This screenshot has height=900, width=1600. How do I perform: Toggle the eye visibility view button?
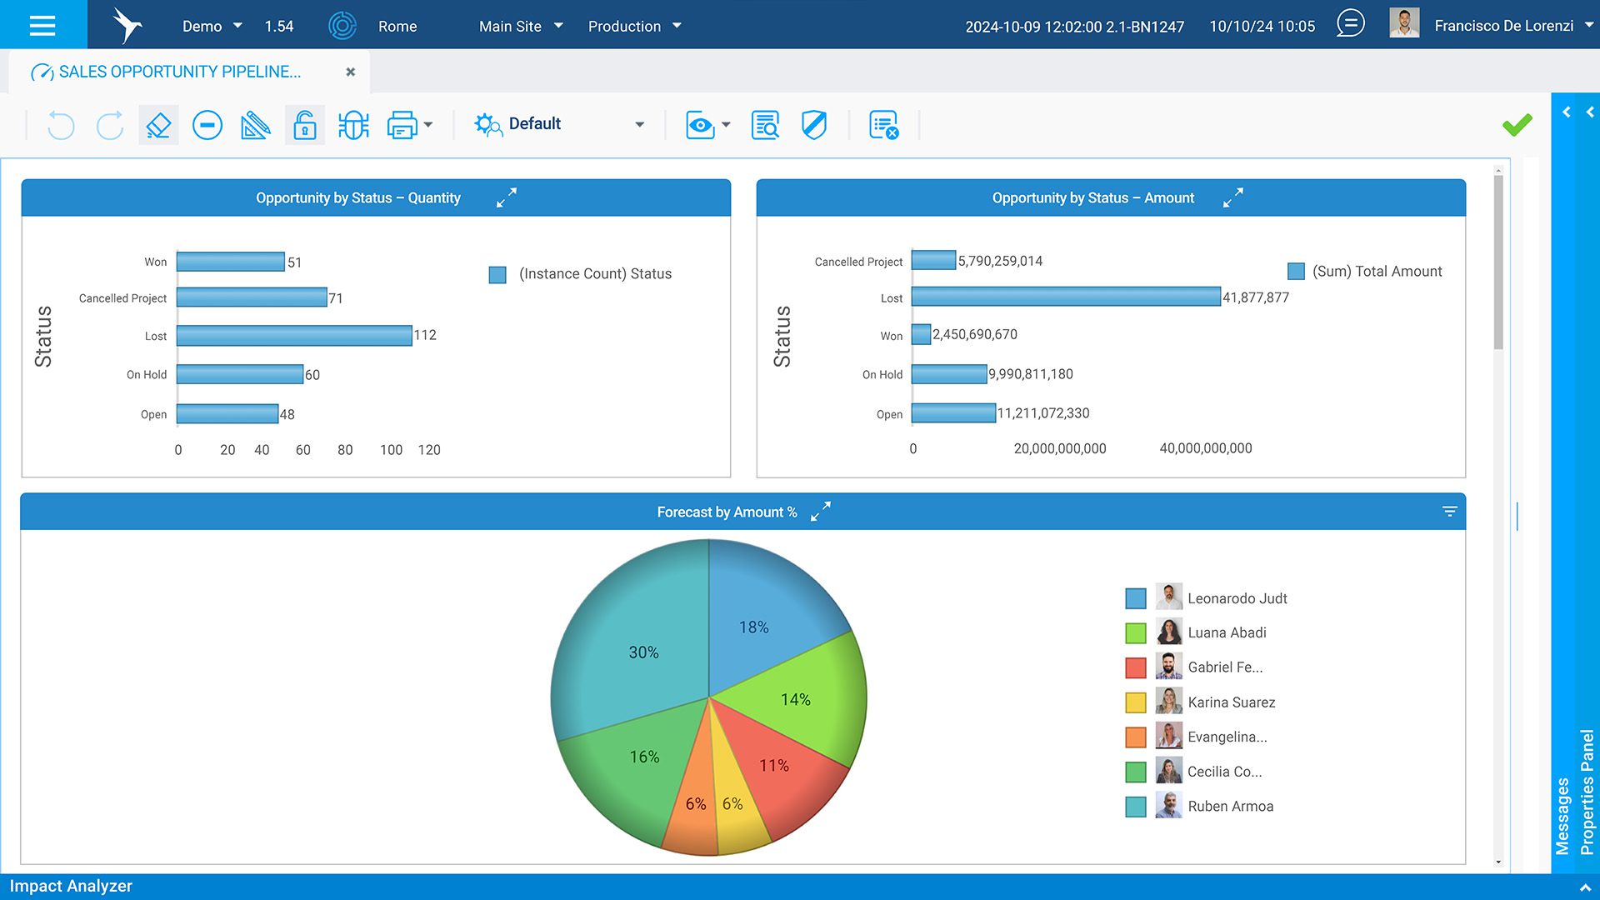coord(700,126)
